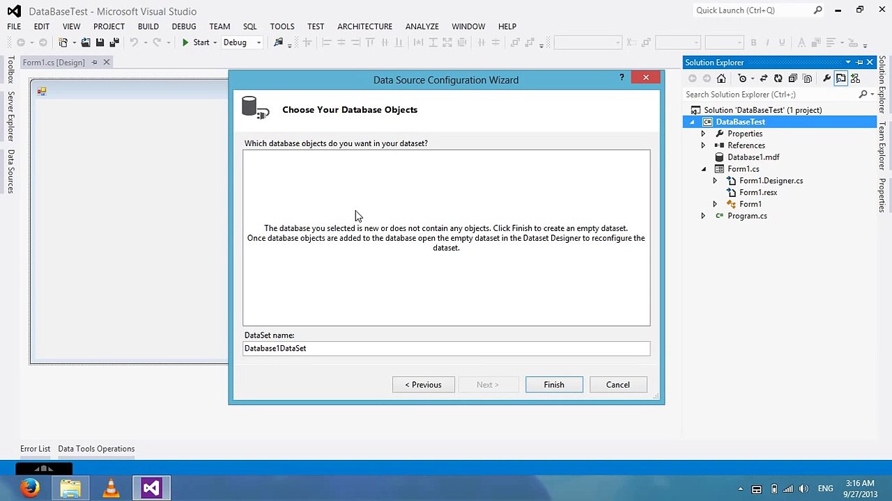This screenshot has height=501, width=892.
Task: Click the View Class Diagram icon
Action: click(855, 79)
